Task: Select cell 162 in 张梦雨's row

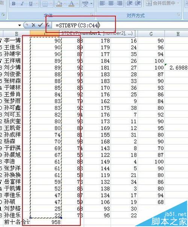Action: 97,101
